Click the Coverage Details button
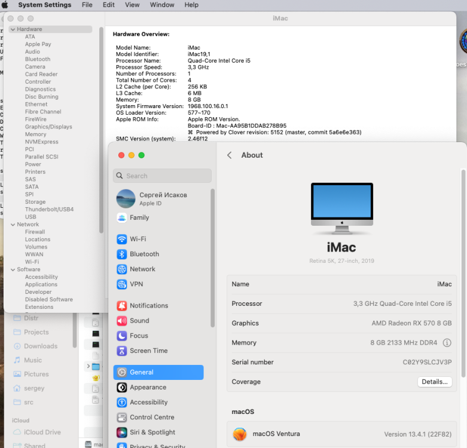Image resolution: width=467 pixels, height=448 pixels. pos(435,382)
